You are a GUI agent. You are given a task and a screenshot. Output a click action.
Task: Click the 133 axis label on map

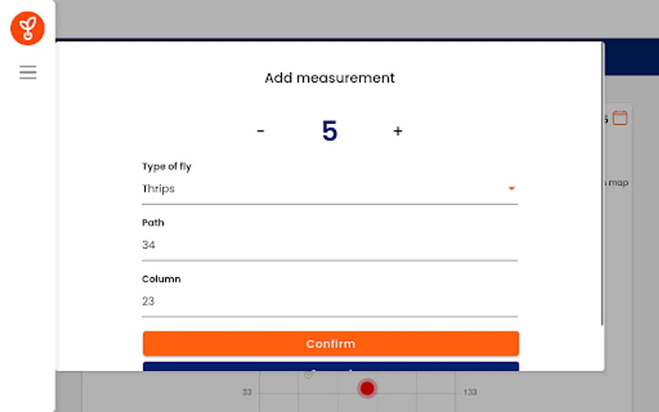470,392
